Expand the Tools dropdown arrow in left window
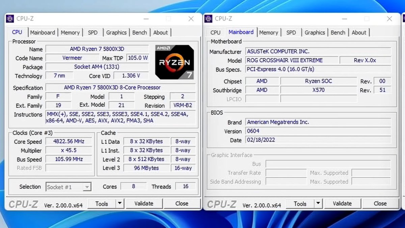The width and height of the screenshot is (405, 228). tap(120, 204)
